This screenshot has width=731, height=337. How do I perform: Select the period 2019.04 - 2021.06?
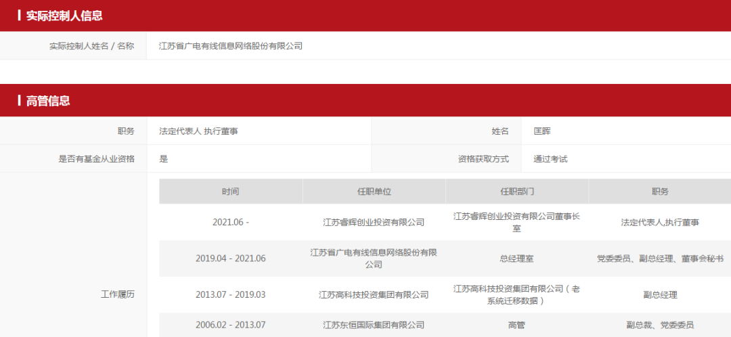(231, 259)
